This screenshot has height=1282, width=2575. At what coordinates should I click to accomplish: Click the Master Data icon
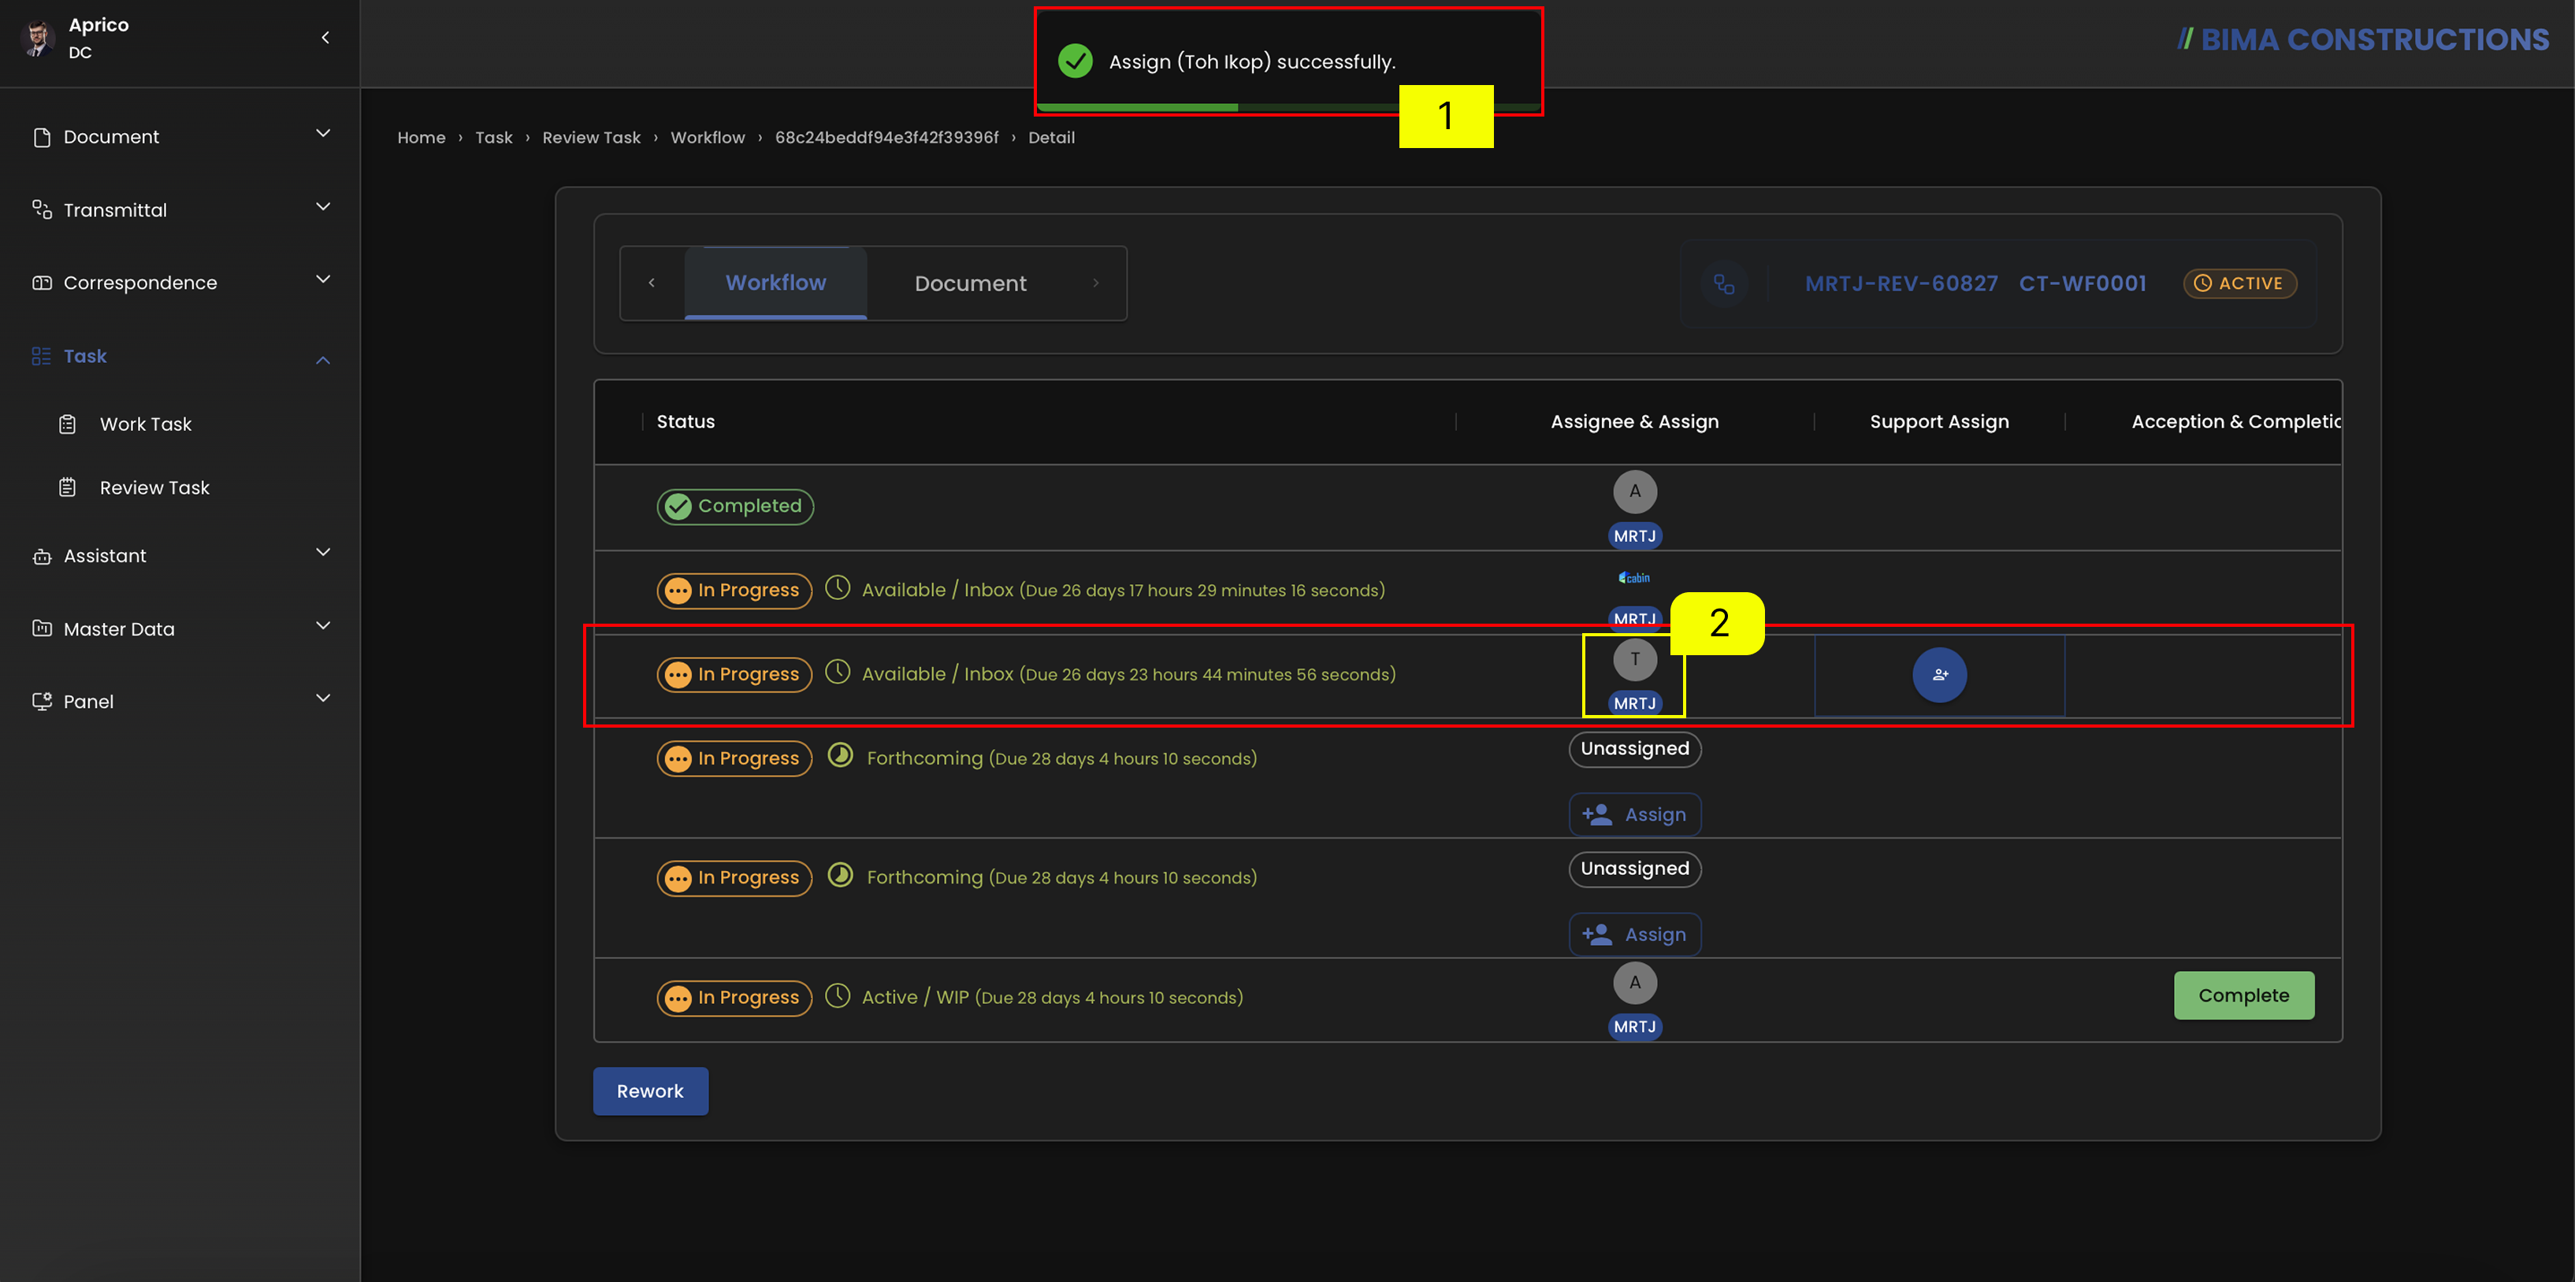tap(41, 628)
